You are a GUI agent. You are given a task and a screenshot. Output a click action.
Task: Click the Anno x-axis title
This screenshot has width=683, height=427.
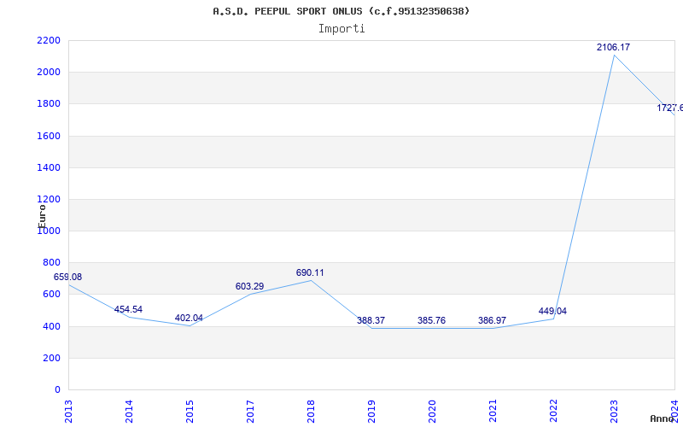tap(663, 418)
